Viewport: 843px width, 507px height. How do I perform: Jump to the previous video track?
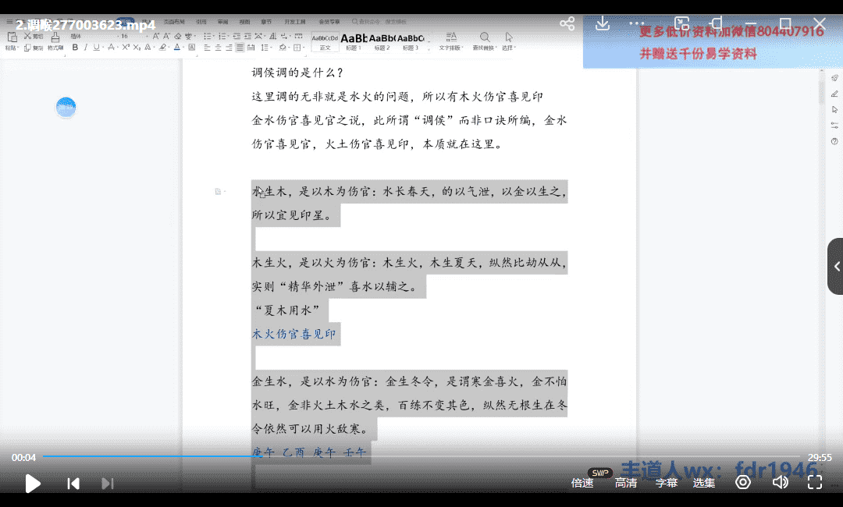[73, 484]
